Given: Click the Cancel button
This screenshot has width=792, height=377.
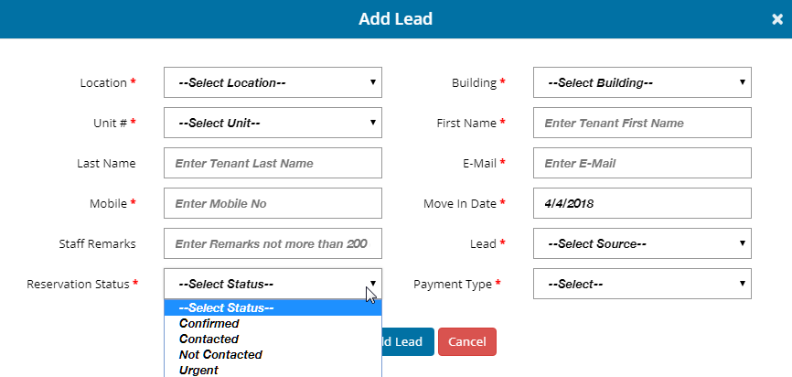Looking at the screenshot, I should click(x=467, y=341).
